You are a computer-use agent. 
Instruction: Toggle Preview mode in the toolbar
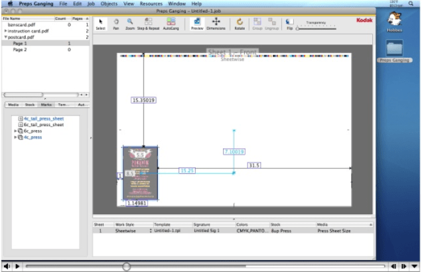[x=196, y=23]
